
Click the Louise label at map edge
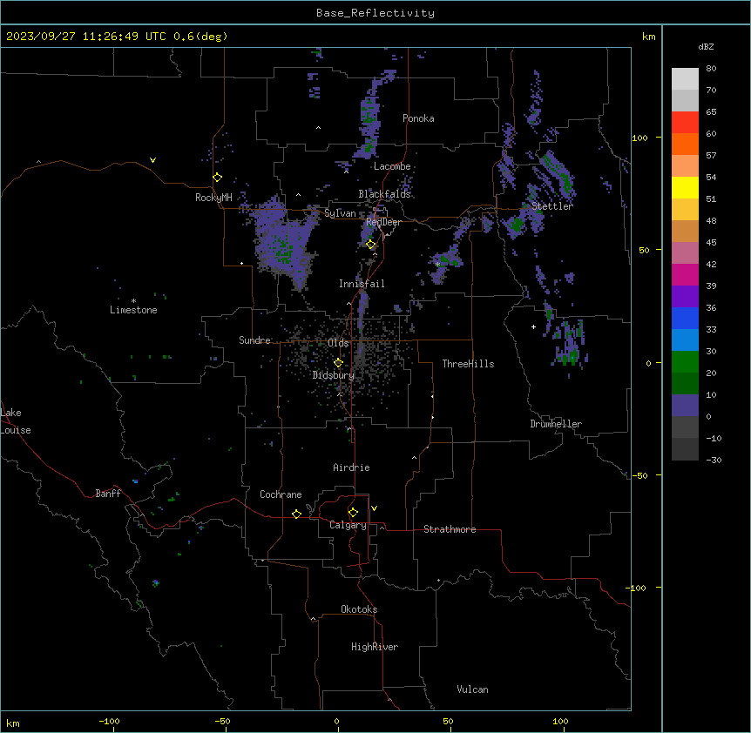coord(16,430)
